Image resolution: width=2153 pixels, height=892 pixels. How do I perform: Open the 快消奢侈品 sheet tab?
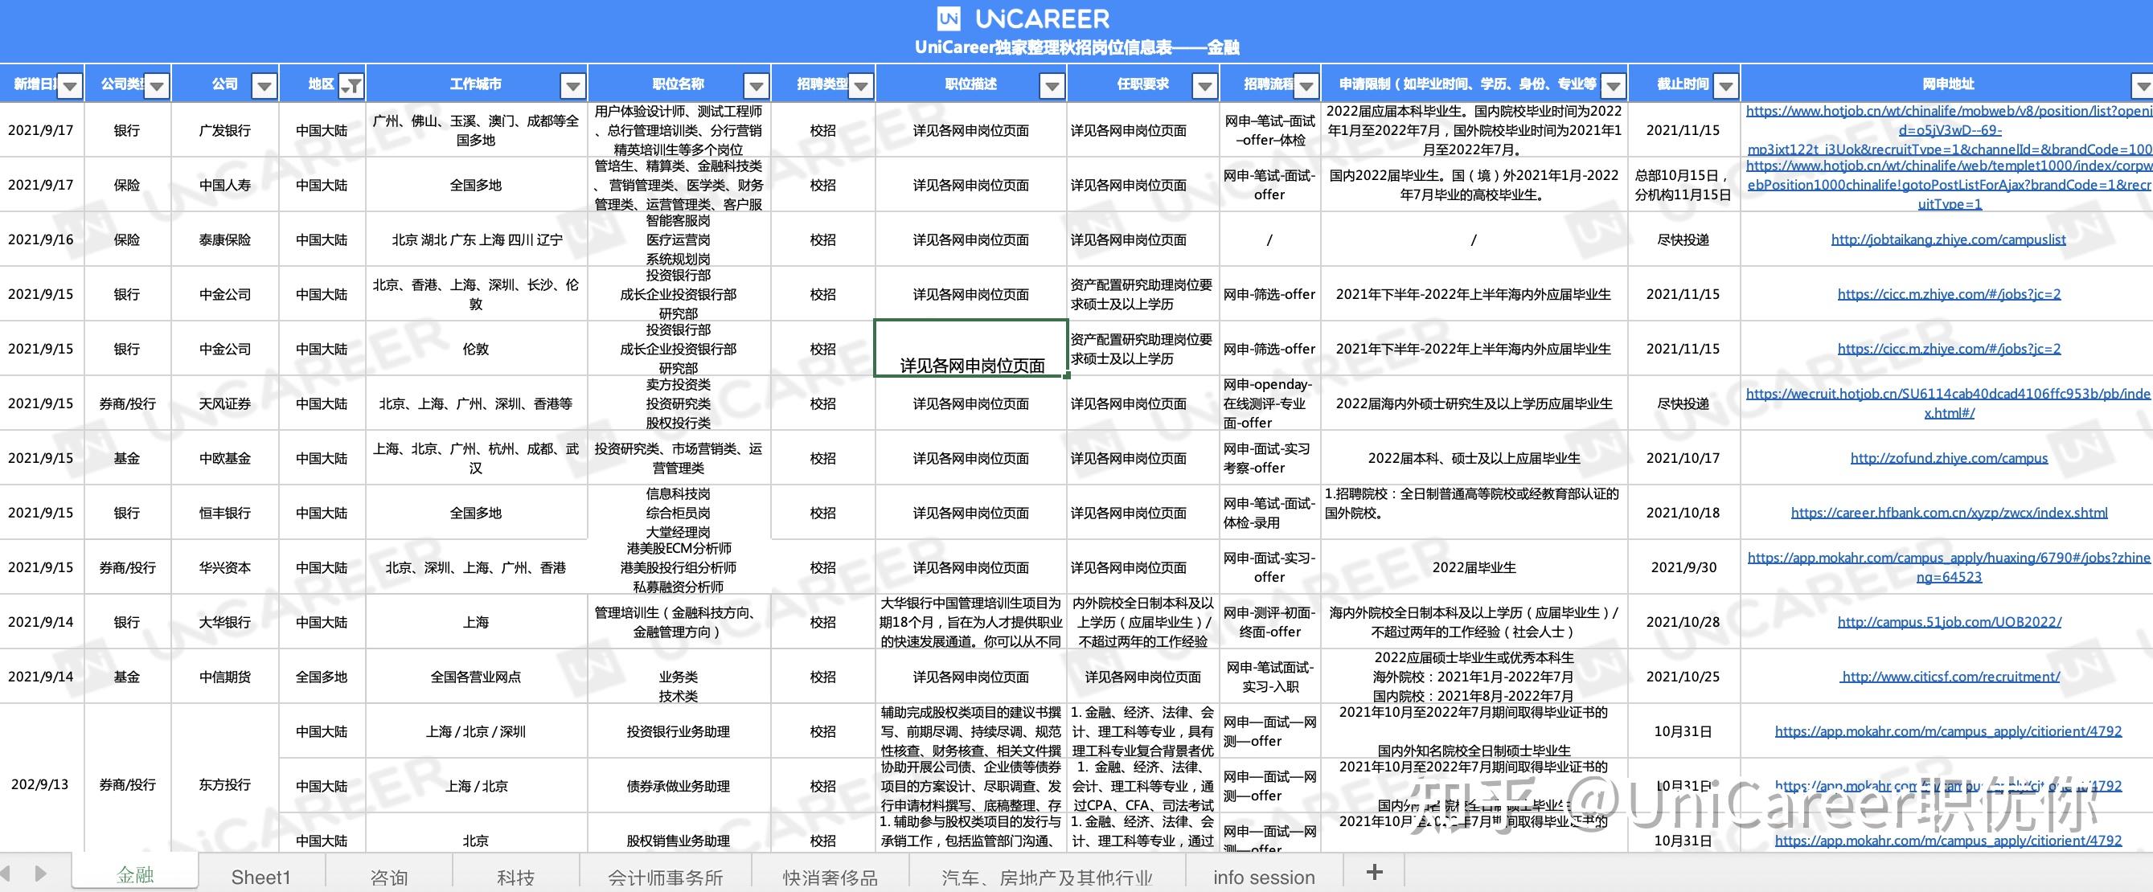click(x=830, y=877)
